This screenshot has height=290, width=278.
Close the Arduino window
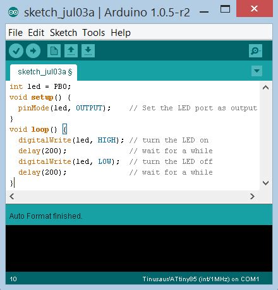(x=255, y=9)
